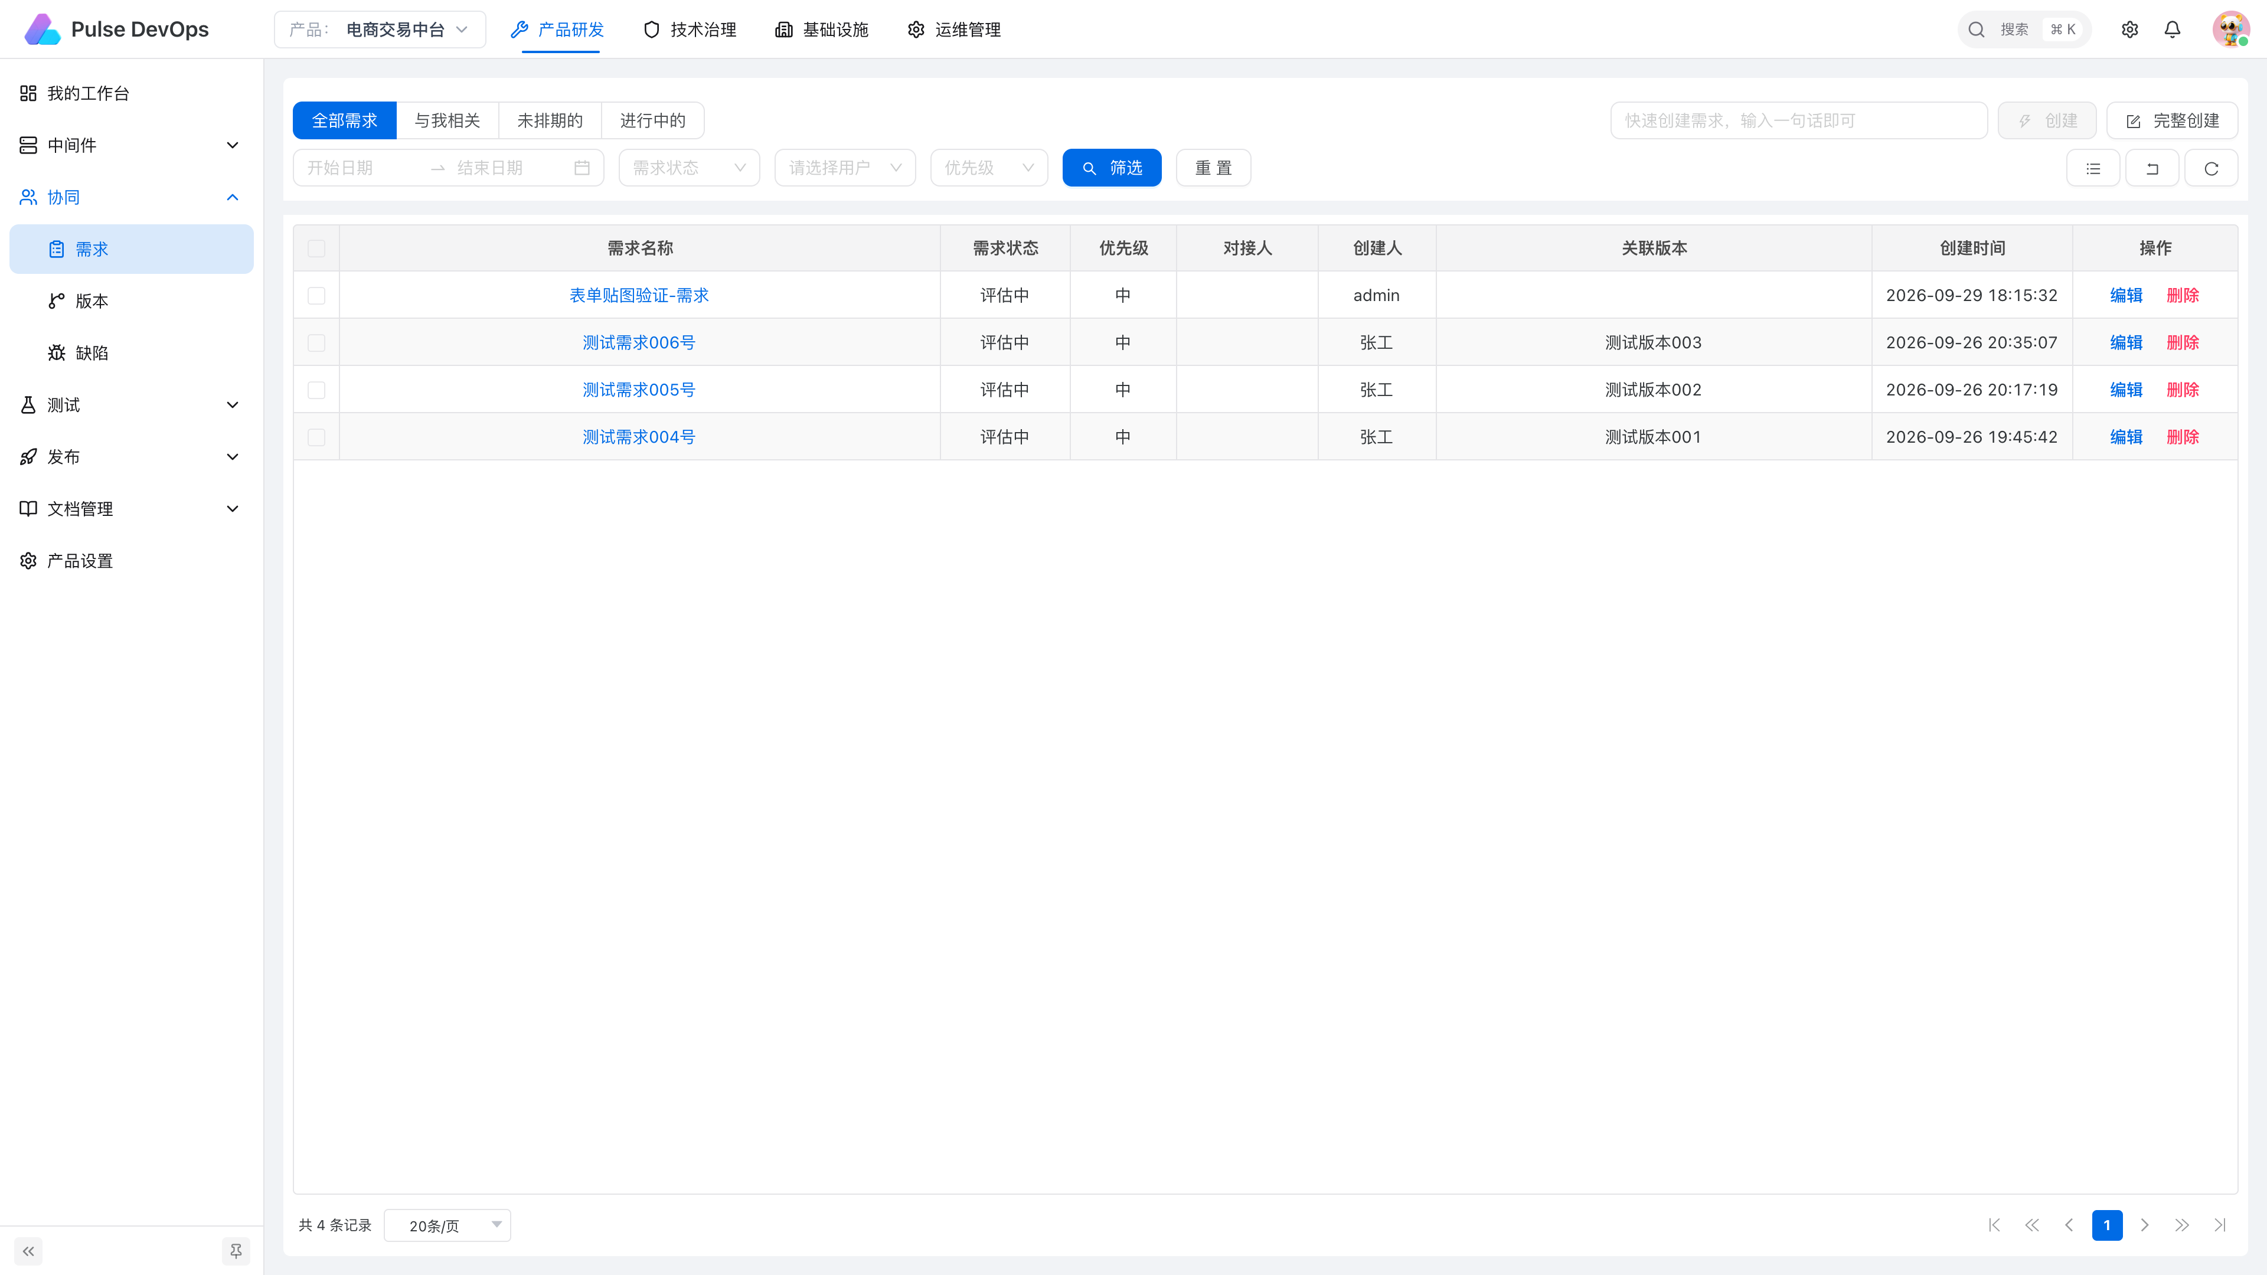The image size is (2267, 1275).
Task: Open table list density icon button
Action: coord(2093,168)
